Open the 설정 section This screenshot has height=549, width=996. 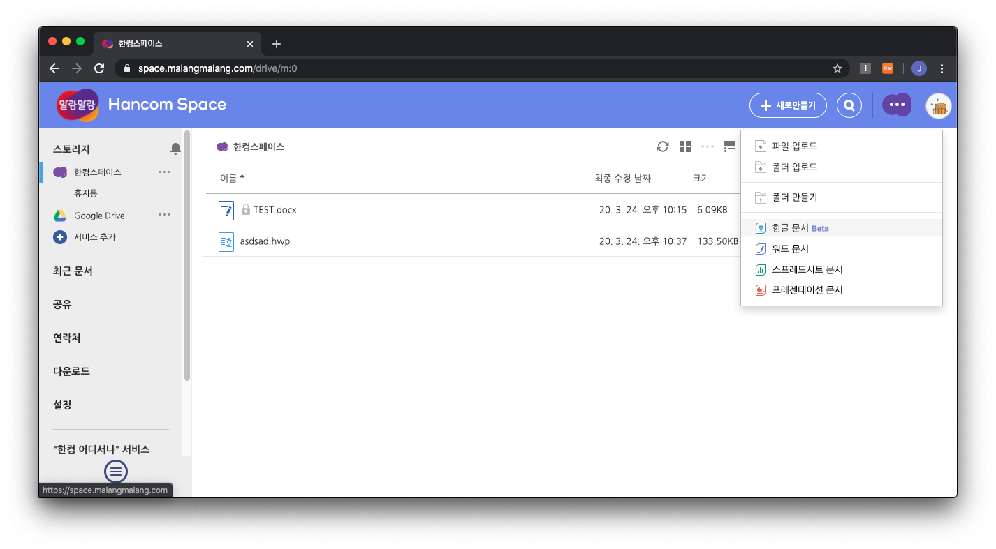(x=62, y=405)
